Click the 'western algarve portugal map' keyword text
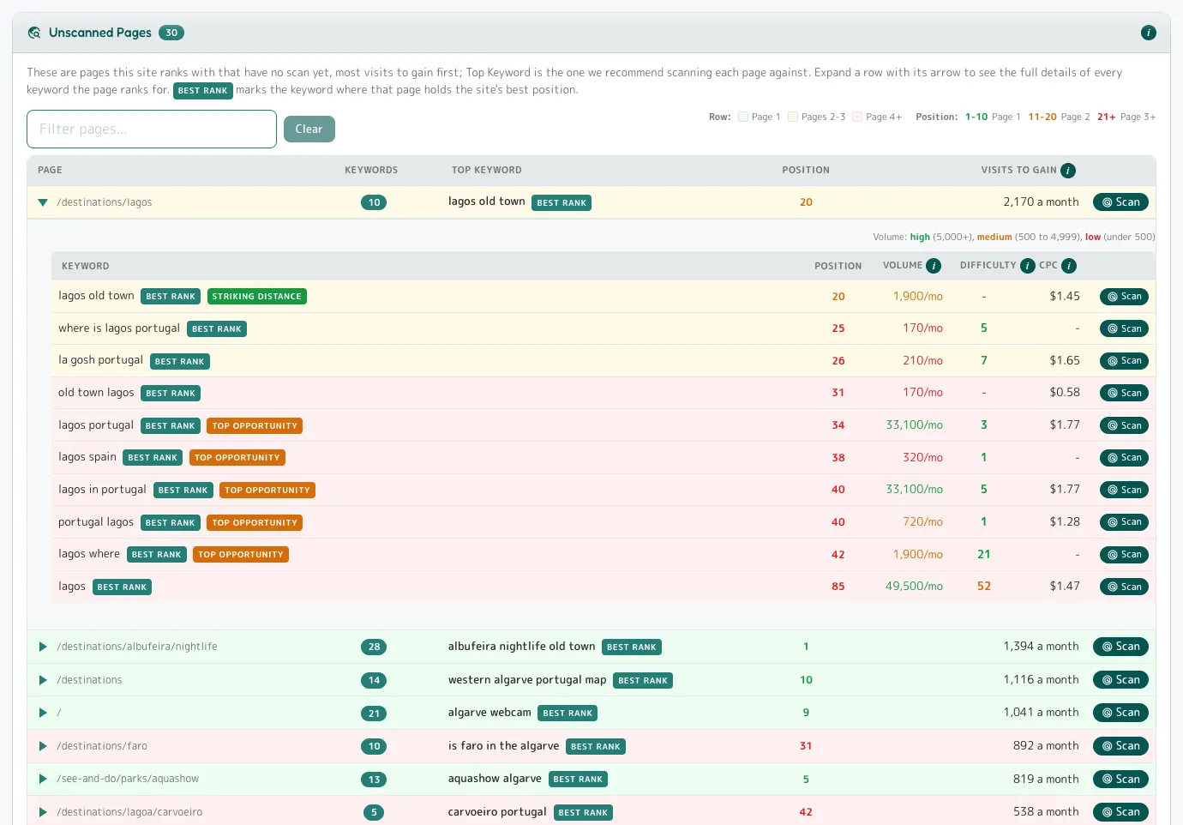The height and width of the screenshot is (825, 1183). [527, 680]
